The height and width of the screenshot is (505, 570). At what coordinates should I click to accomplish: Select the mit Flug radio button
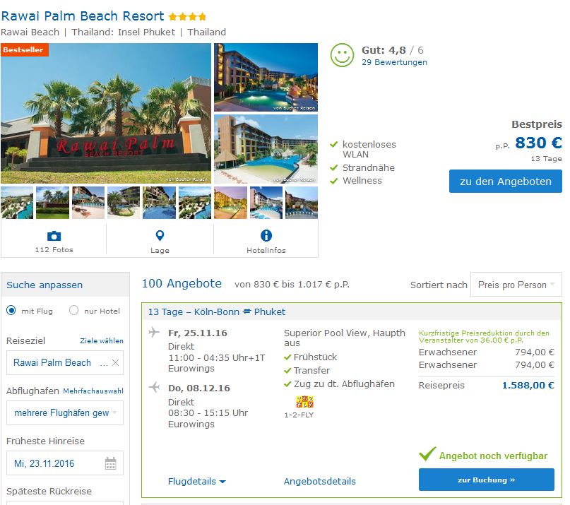pos(11,311)
